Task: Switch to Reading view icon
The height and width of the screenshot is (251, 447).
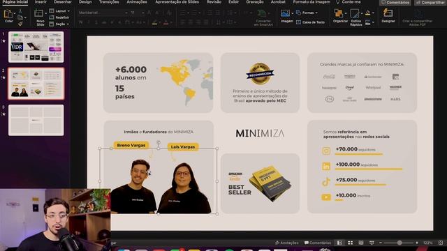Action: point(361,243)
